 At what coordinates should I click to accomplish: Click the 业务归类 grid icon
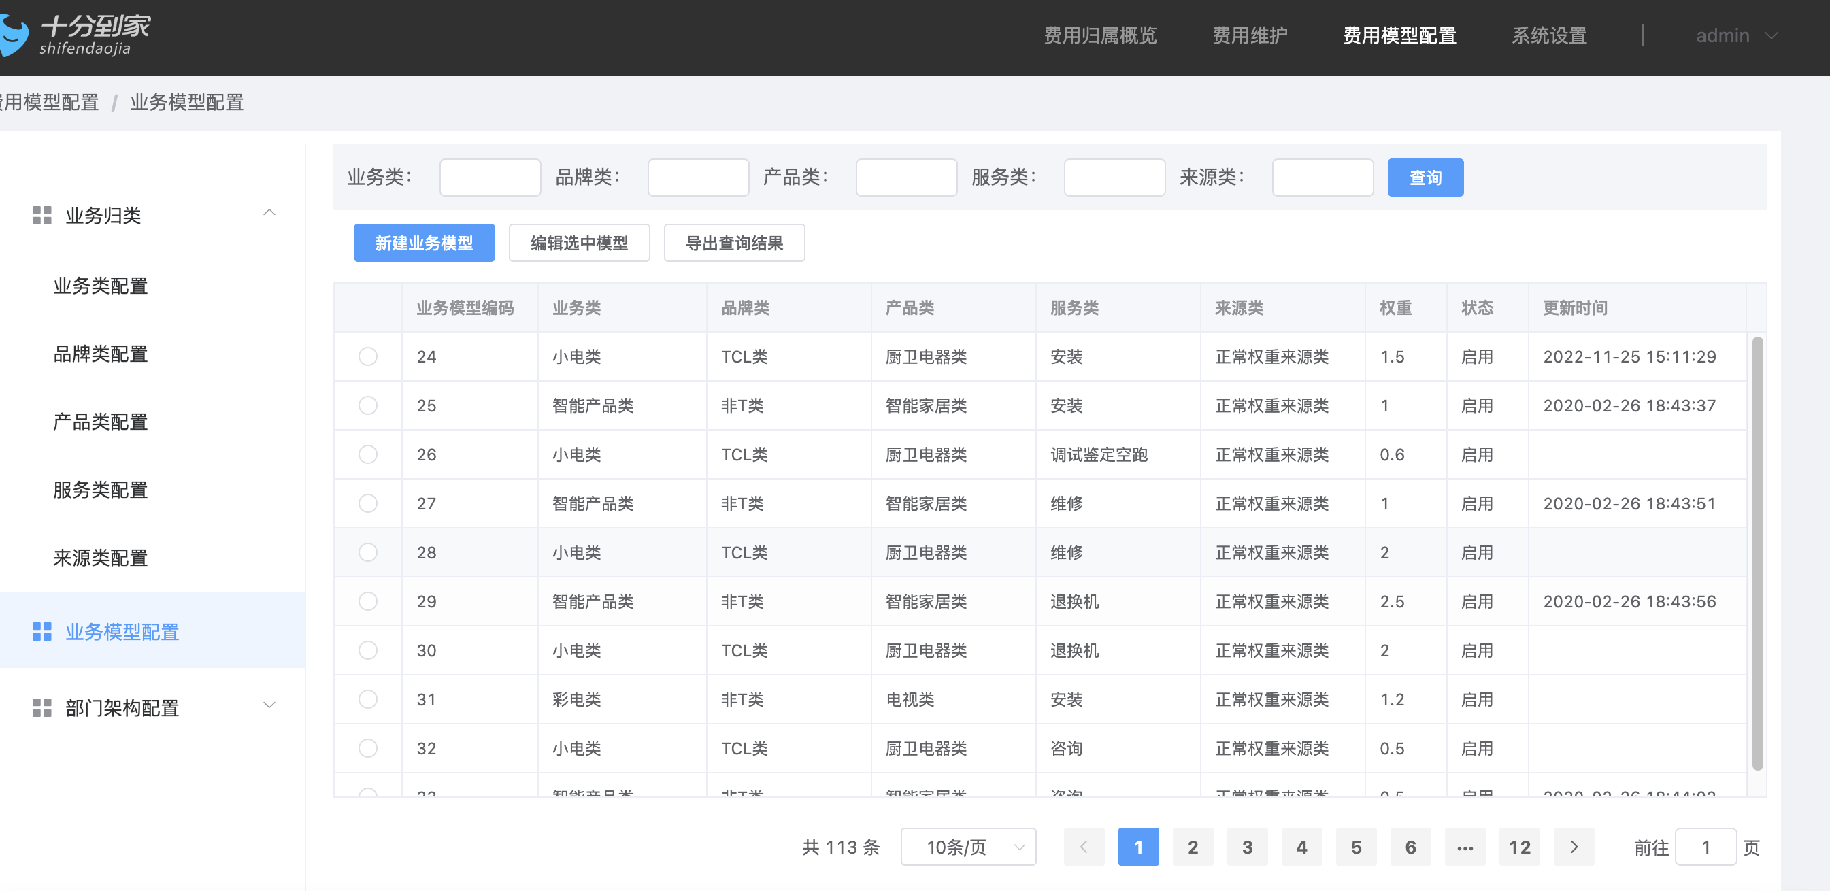42,216
